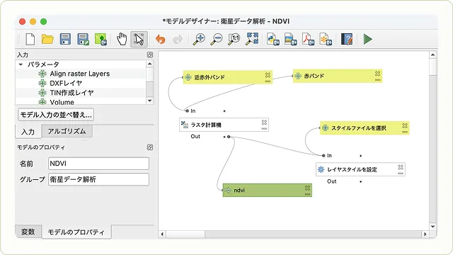
Task: Undo the last action with the orange arrow
Action: click(161, 39)
